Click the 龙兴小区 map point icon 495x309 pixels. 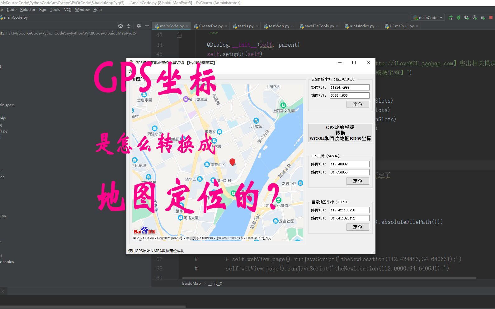click(x=300, y=183)
